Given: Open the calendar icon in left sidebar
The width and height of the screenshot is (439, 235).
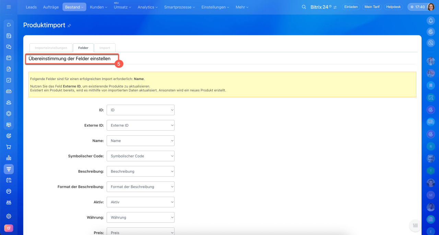Looking at the screenshot, I should coord(9,58).
